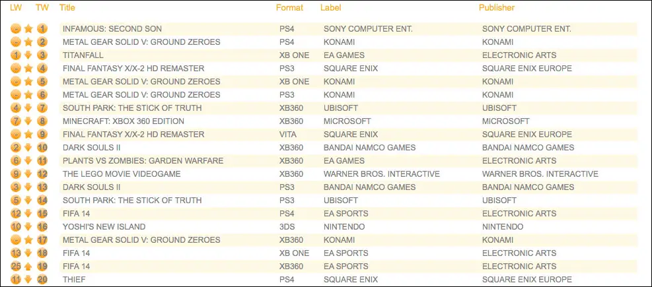Click the LW column header
The image size is (652, 287).
(x=16, y=8)
